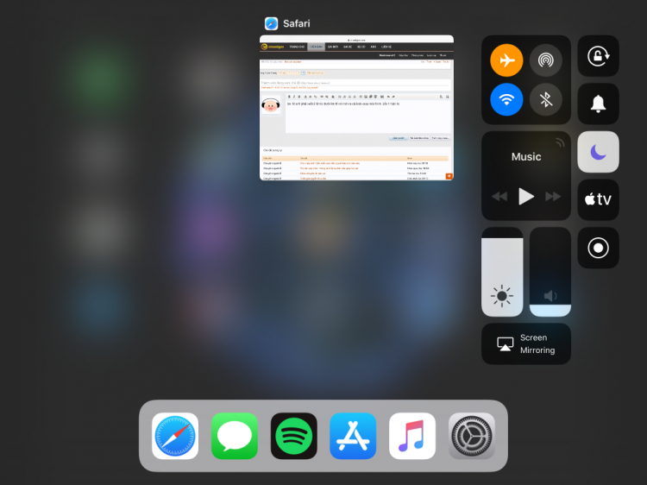This screenshot has height=485, width=647.
Task: Enable Bluetooth toggle
Action: point(545,99)
